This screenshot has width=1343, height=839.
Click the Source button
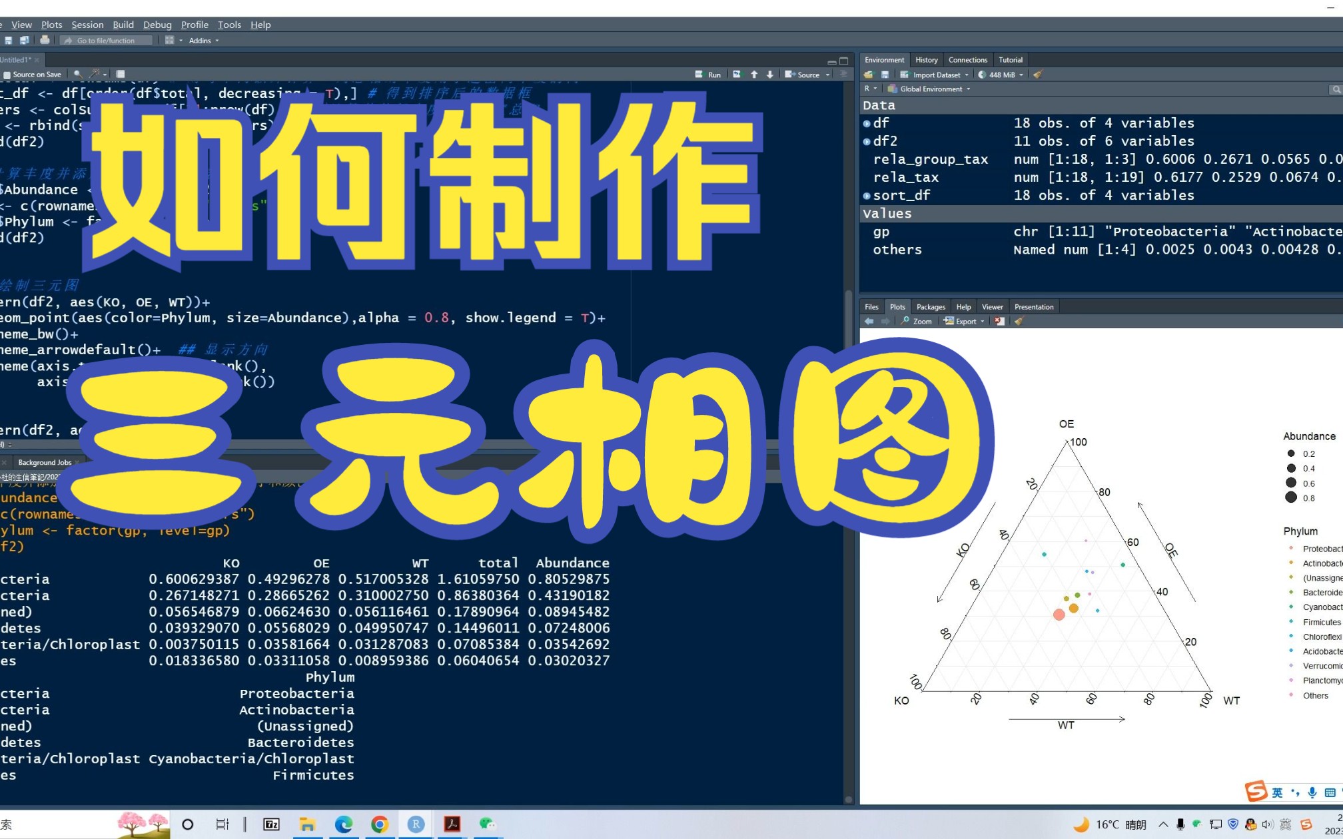coord(806,75)
